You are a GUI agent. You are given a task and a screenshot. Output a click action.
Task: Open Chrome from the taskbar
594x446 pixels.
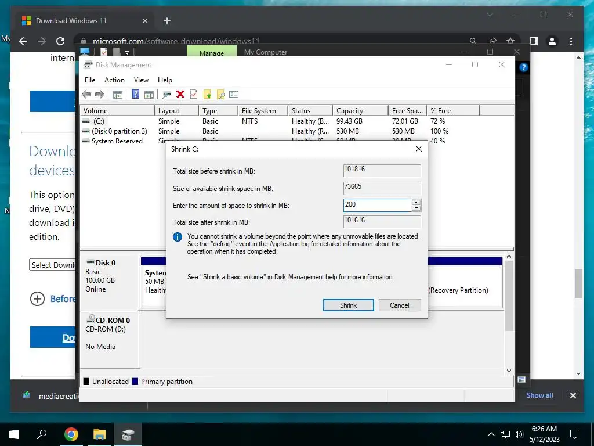71,434
